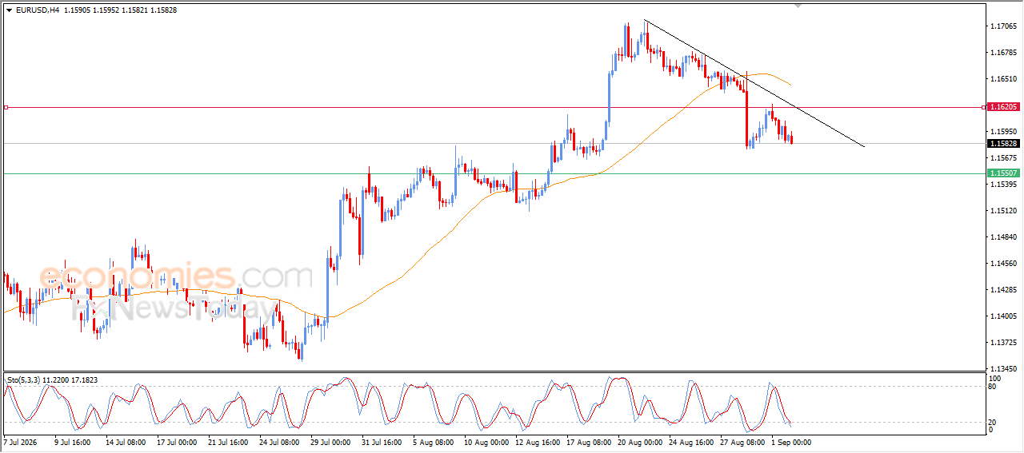The width and height of the screenshot is (1024, 453).
Task: Click the EURUSD,H4 chart title
Action: point(38,10)
